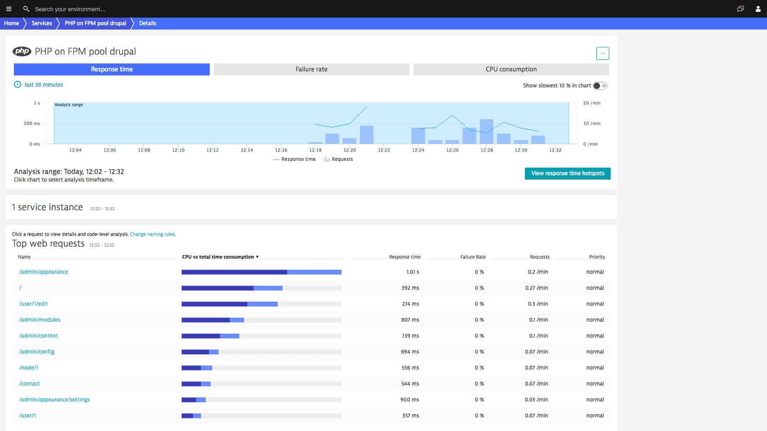767x431 pixels.
Task: Open the /admin/config request
Action: (37, 352)
